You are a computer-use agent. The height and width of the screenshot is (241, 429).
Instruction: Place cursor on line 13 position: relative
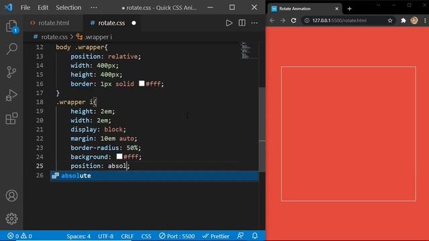coord(106,56)
